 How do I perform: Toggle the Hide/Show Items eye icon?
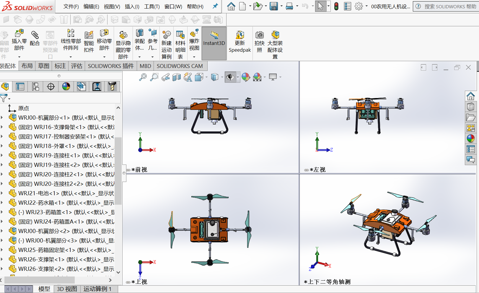230,77
